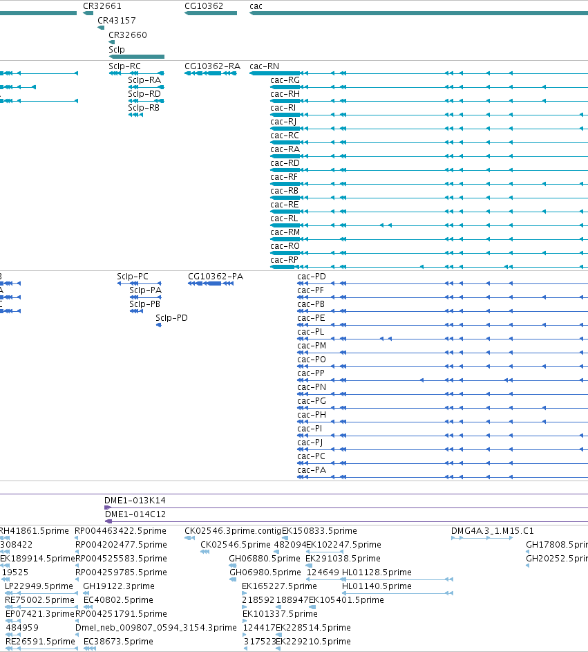Click the long cac gene bar

pos(419,13)
